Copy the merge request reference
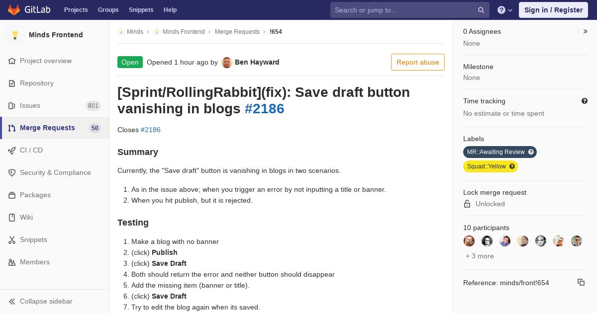 point(581,282)
